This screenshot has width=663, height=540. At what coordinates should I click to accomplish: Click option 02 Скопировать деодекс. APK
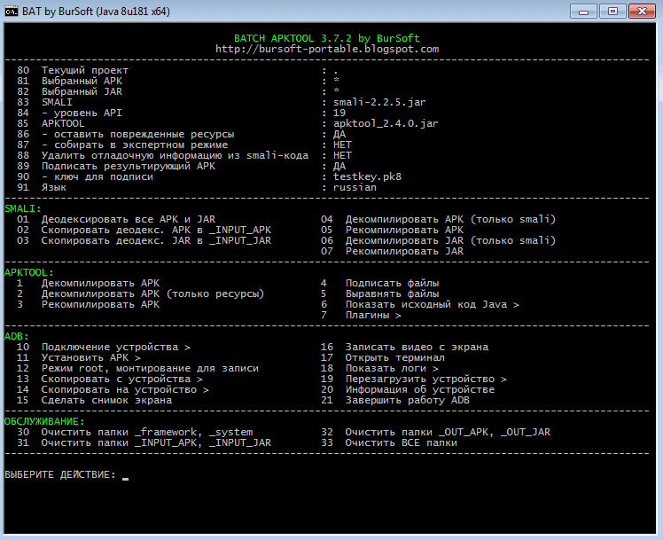coord(144,230)
